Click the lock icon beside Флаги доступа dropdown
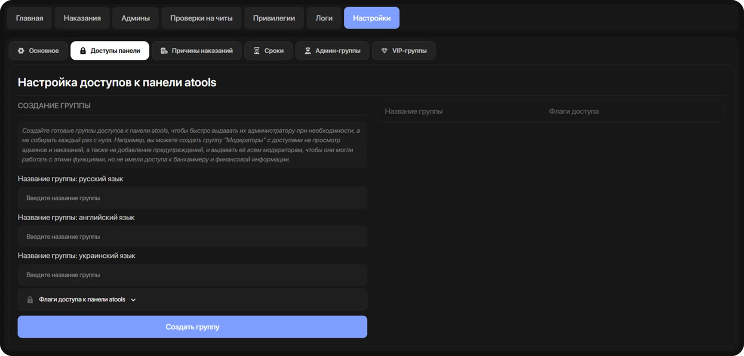The height and width of the screenshot is (356, 744). [30, 300]
